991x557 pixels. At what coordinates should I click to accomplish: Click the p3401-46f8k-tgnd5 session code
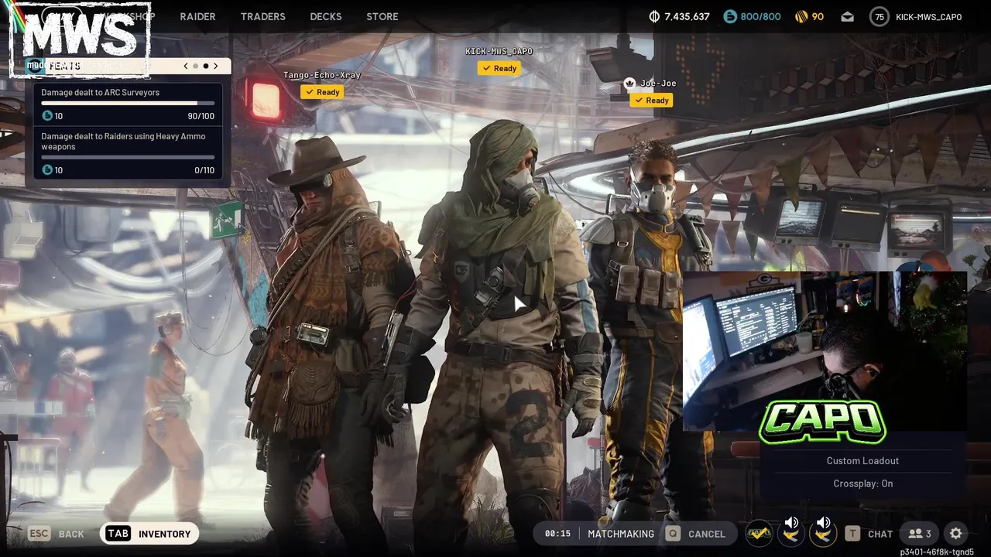(x=937, y=552)
